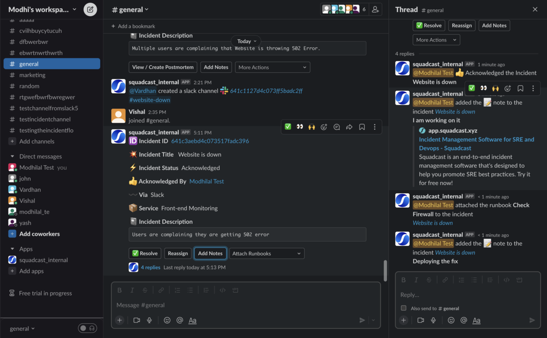
Task: Click the green Resolve button in channel message
Action: [145, 253]
